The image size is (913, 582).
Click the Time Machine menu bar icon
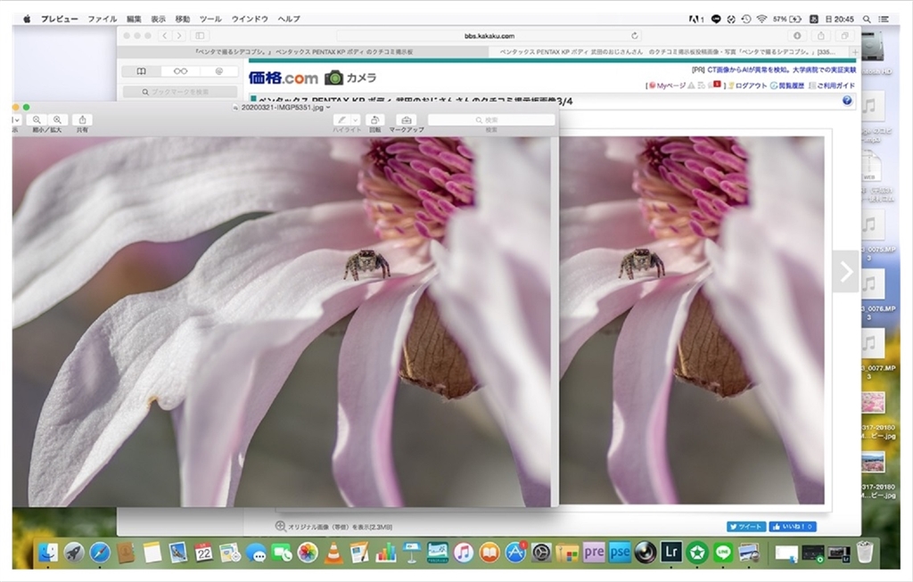coord(746,20)
